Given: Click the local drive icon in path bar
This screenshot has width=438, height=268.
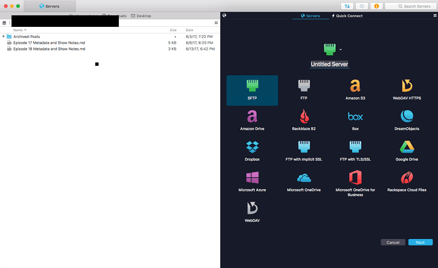Looking at the screenshot, I should 4,23.
